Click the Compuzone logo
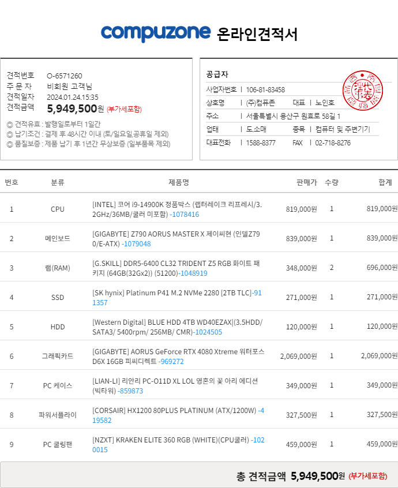 pos(156,33)
